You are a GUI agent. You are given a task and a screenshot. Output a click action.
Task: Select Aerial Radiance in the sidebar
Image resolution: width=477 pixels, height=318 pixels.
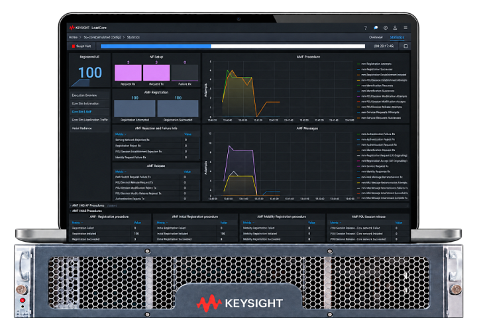89,128
